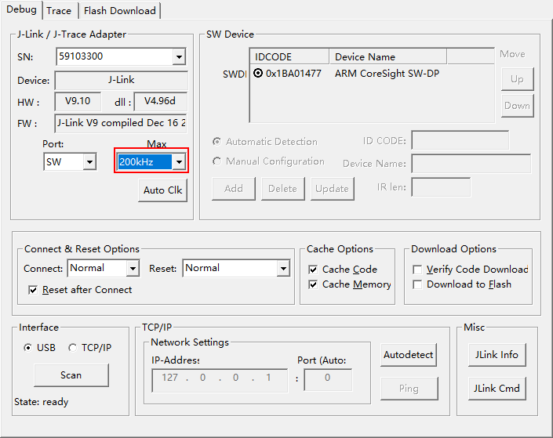The width and height of the screenshot is (553, 438).
Task: Open the Connect mode dropdown
Action: click(133, 269)
